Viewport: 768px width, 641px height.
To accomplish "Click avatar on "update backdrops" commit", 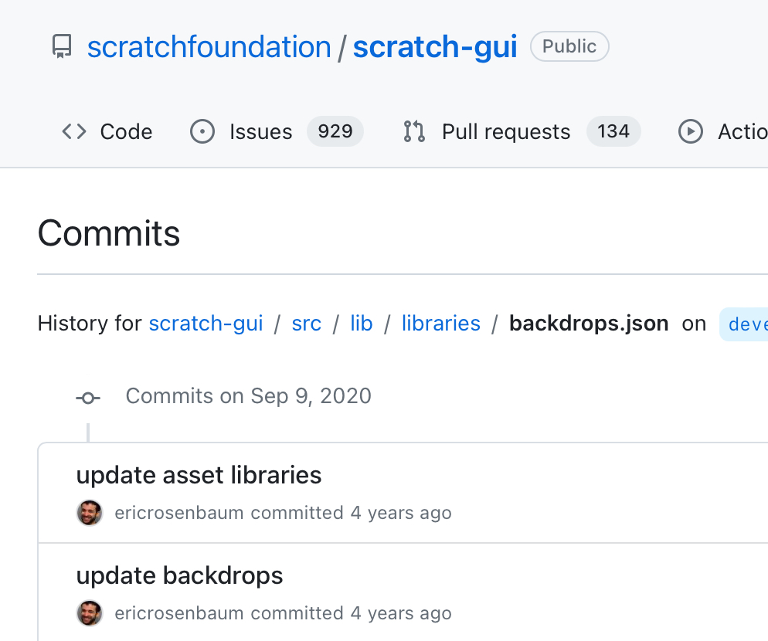I will point(90,613).
